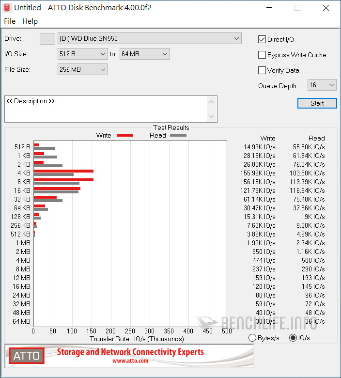341x378 pixels.
Task: Open the Drive dropdown showing WD Blue SN550
Action: [x=149, y=39]
